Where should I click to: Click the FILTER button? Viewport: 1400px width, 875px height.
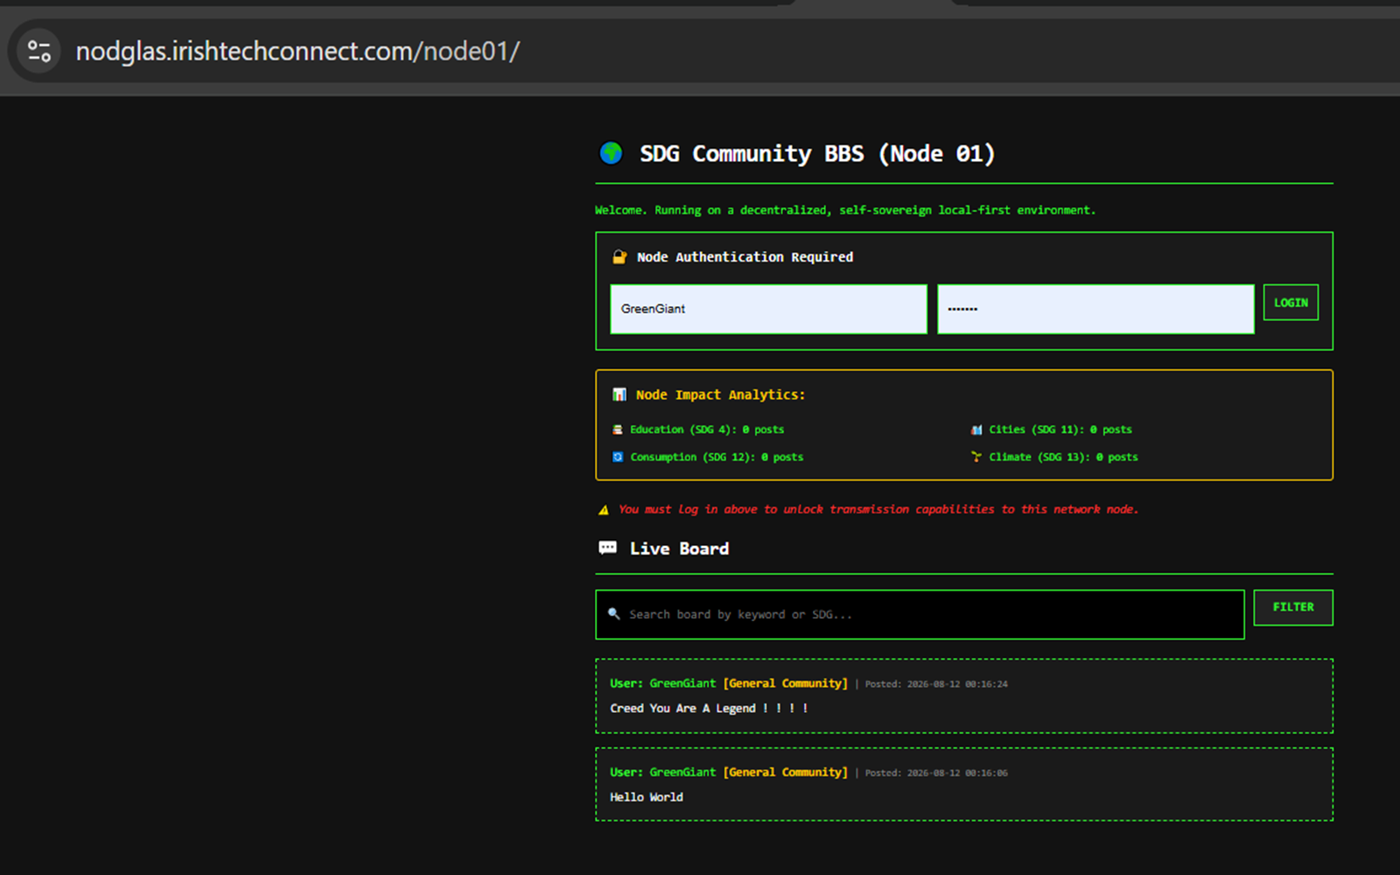tap(1293, 607)
